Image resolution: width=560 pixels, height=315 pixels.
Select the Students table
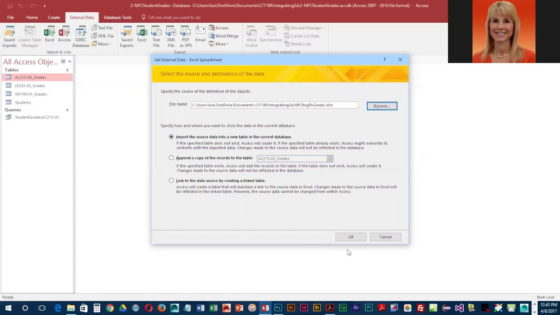37,102
